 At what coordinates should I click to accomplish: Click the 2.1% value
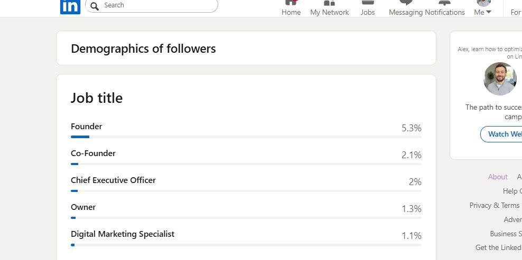click(x=412, y=155)
